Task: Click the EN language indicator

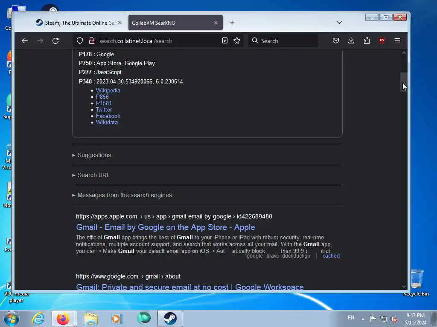Action: click(x=351, y=318)
